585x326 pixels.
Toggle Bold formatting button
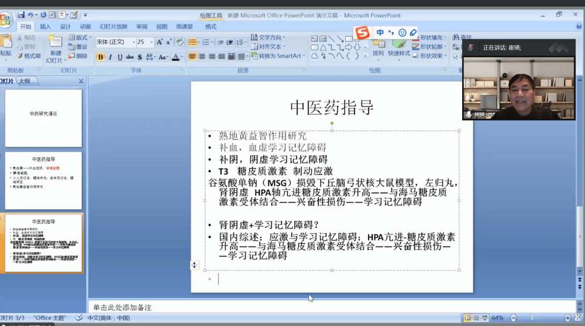point(100,57)
